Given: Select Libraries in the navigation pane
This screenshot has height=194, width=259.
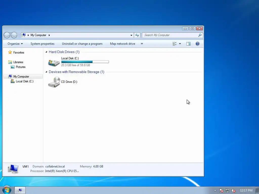Looking at the screenshot, I should [18, 62].
